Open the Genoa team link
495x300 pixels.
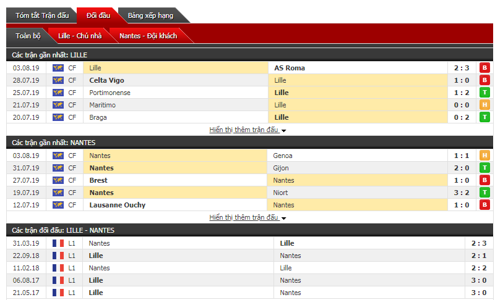click(283, 156)
